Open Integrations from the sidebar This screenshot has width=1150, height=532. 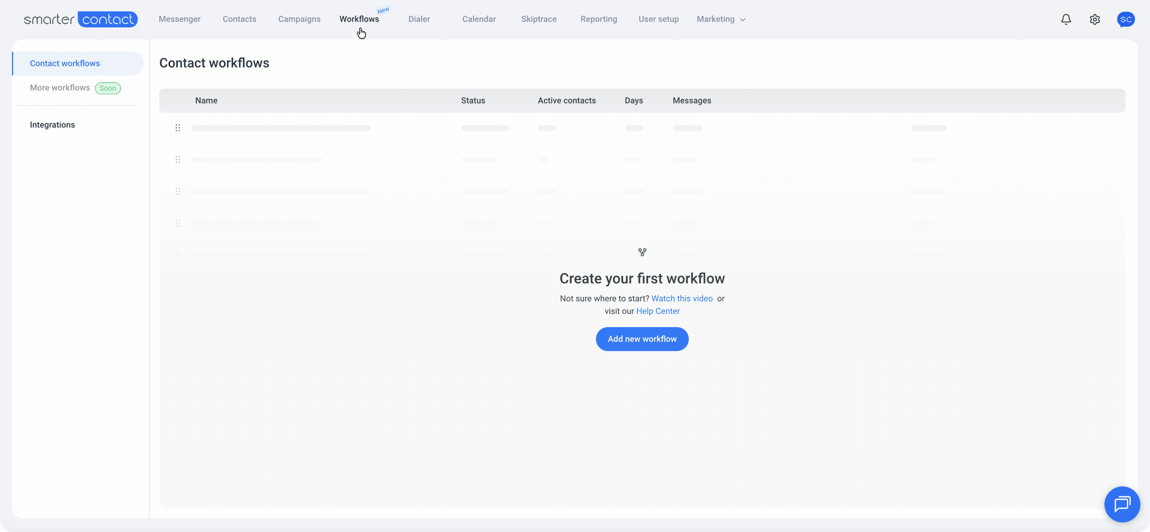click(52, 125)
